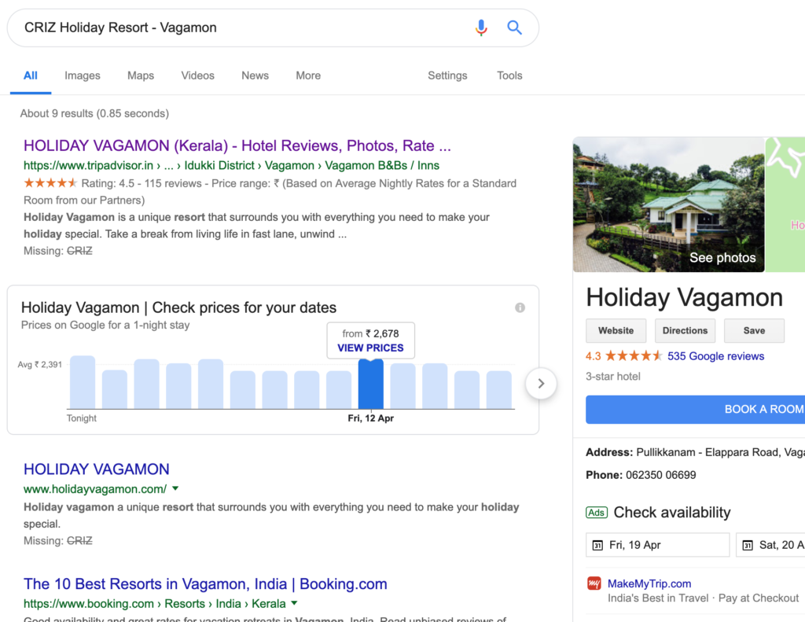
Task: Click the '3-star hotel' label
Action: [613, 377]
